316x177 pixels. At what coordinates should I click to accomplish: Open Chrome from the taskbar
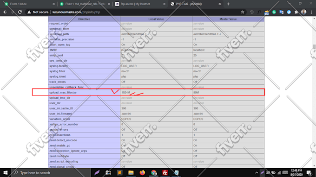pyautogui.click(x=153, y=172)
